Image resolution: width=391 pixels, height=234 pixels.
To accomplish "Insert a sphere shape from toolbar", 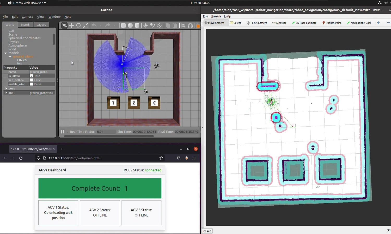I will pos(130,25).
